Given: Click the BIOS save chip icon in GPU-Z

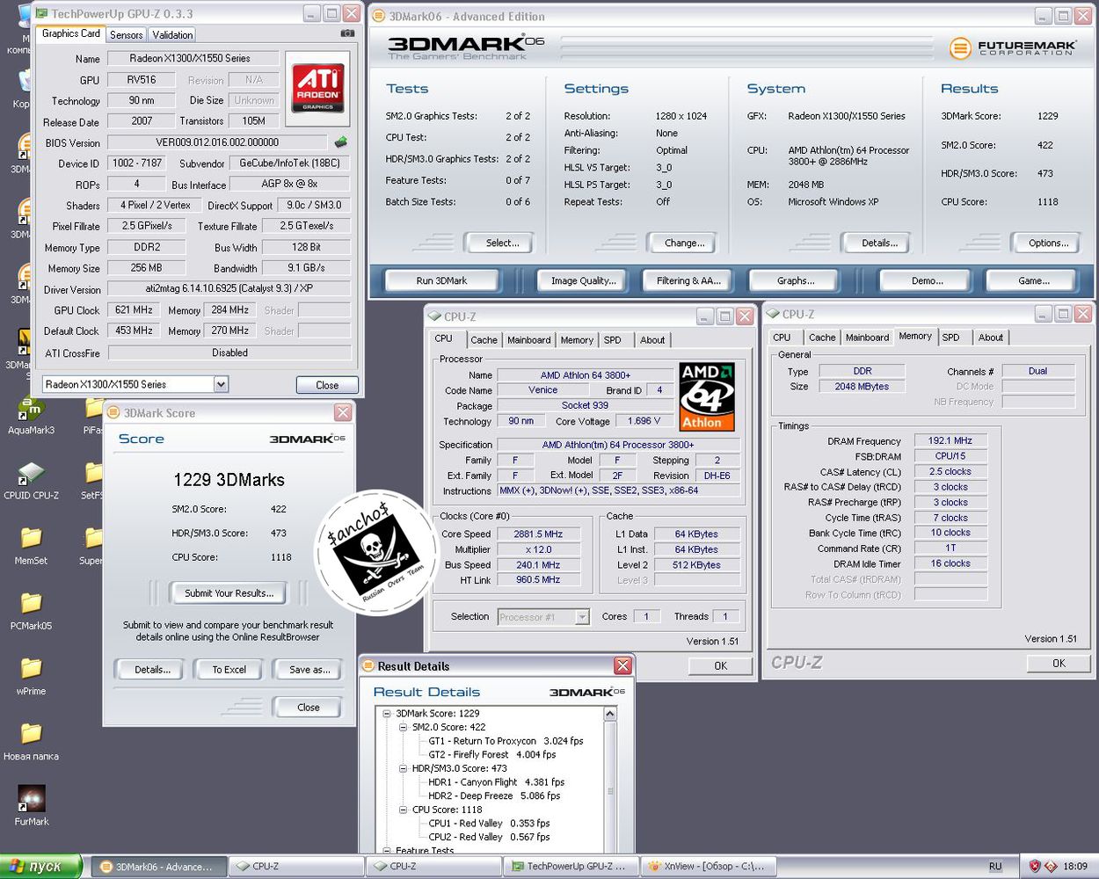Looking at the screenshot, I should 340,142.
